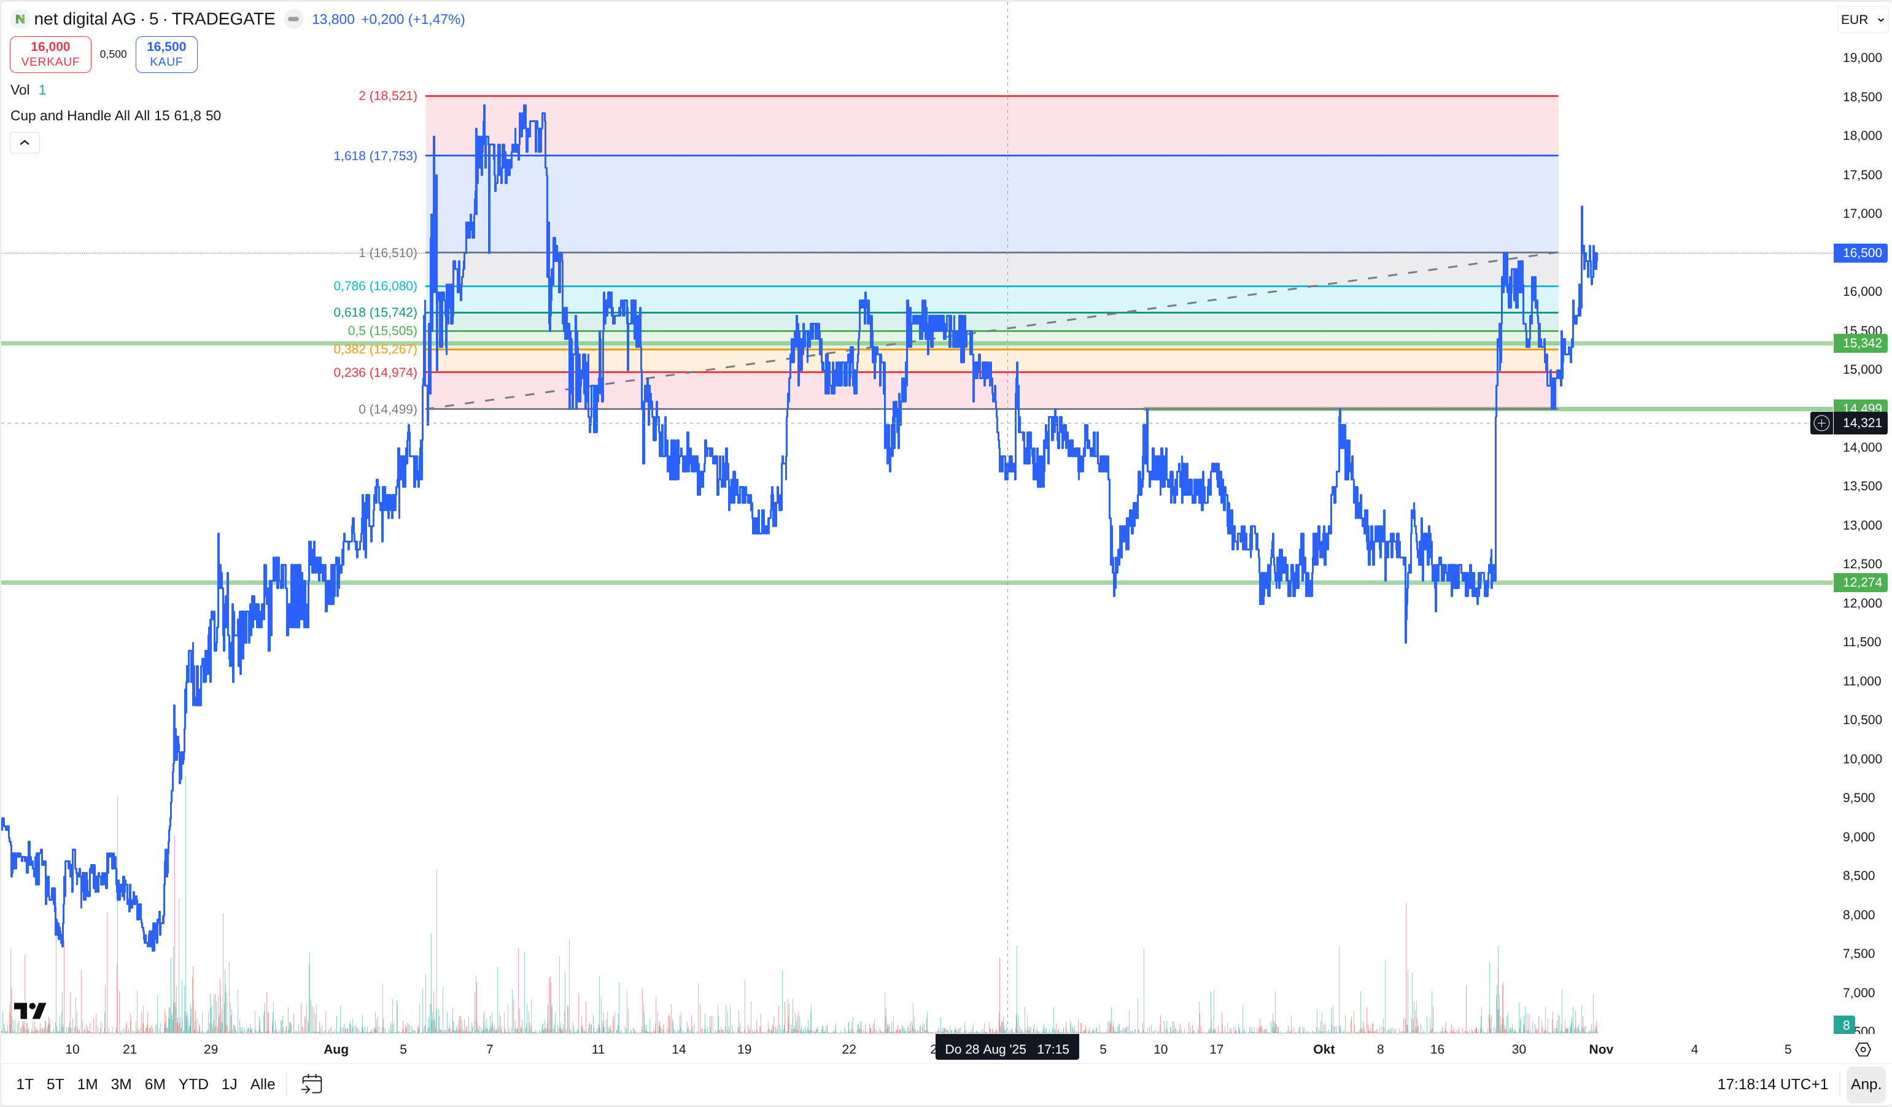Viewport: 1892px width, 1107px height.
Task: Select the 6M time range
Action: (155, 1084)
